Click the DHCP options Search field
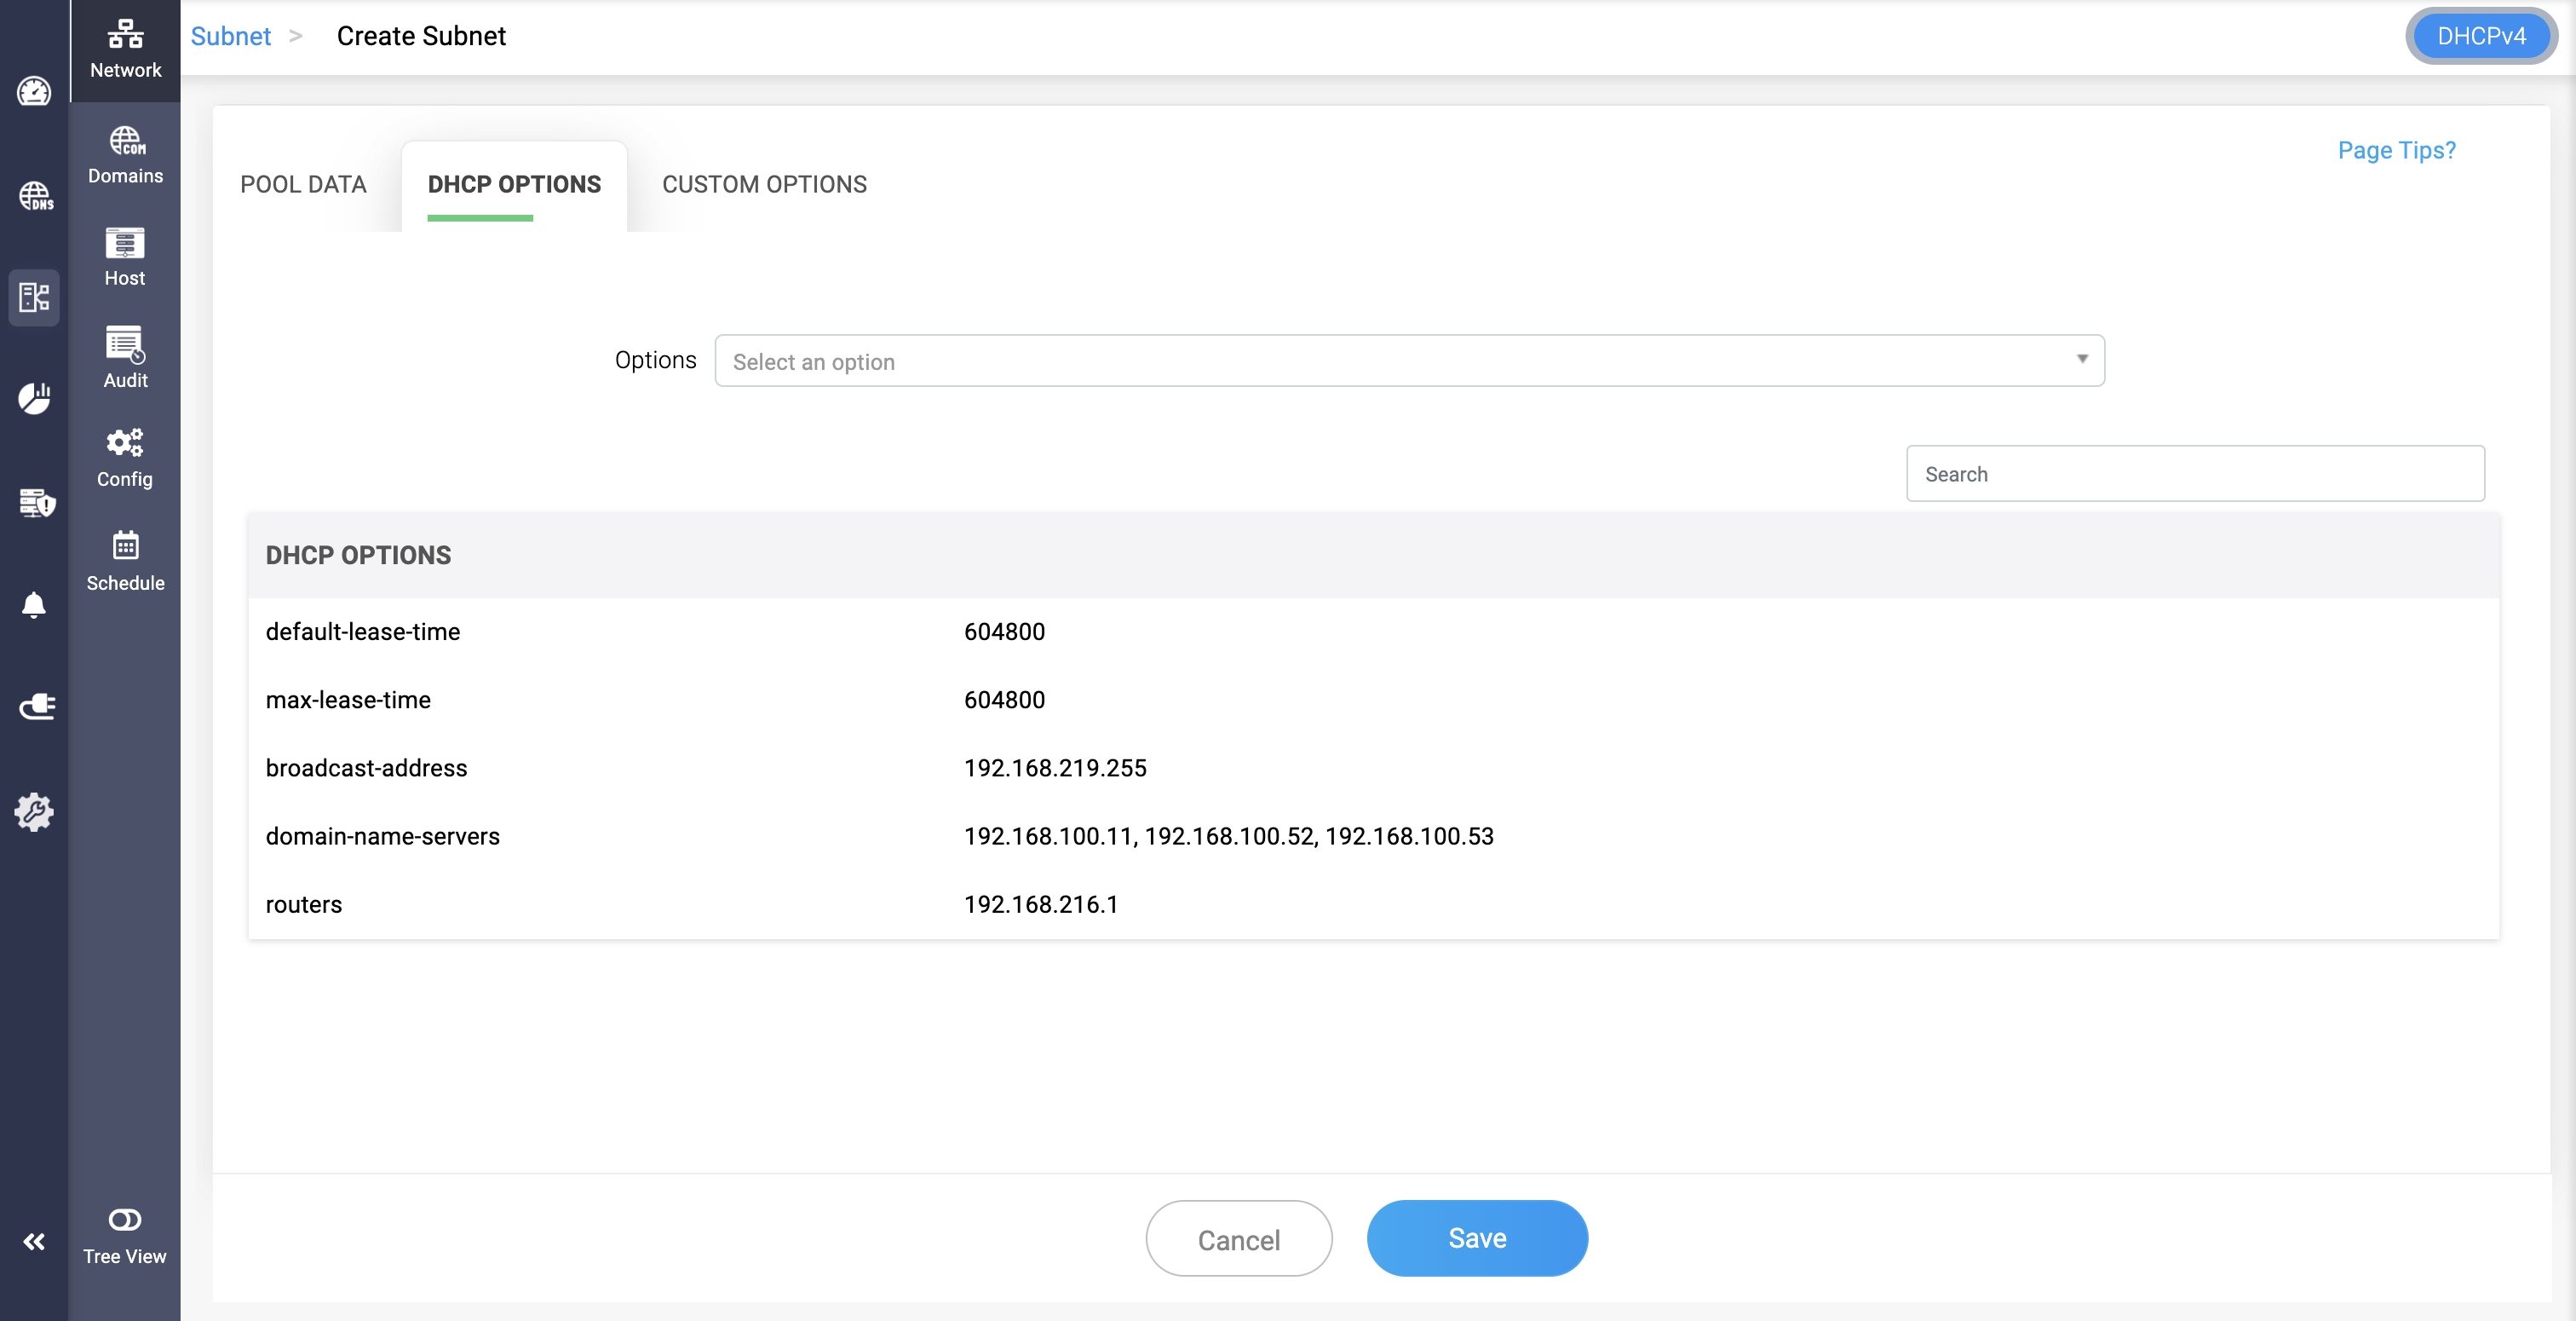 click(2194, 473)
